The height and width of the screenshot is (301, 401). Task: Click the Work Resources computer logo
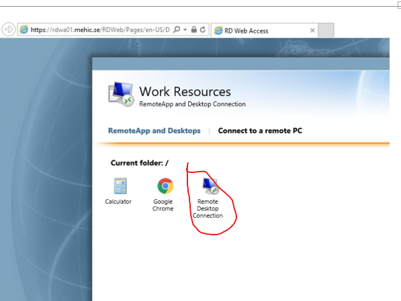[x=121, y=95]
